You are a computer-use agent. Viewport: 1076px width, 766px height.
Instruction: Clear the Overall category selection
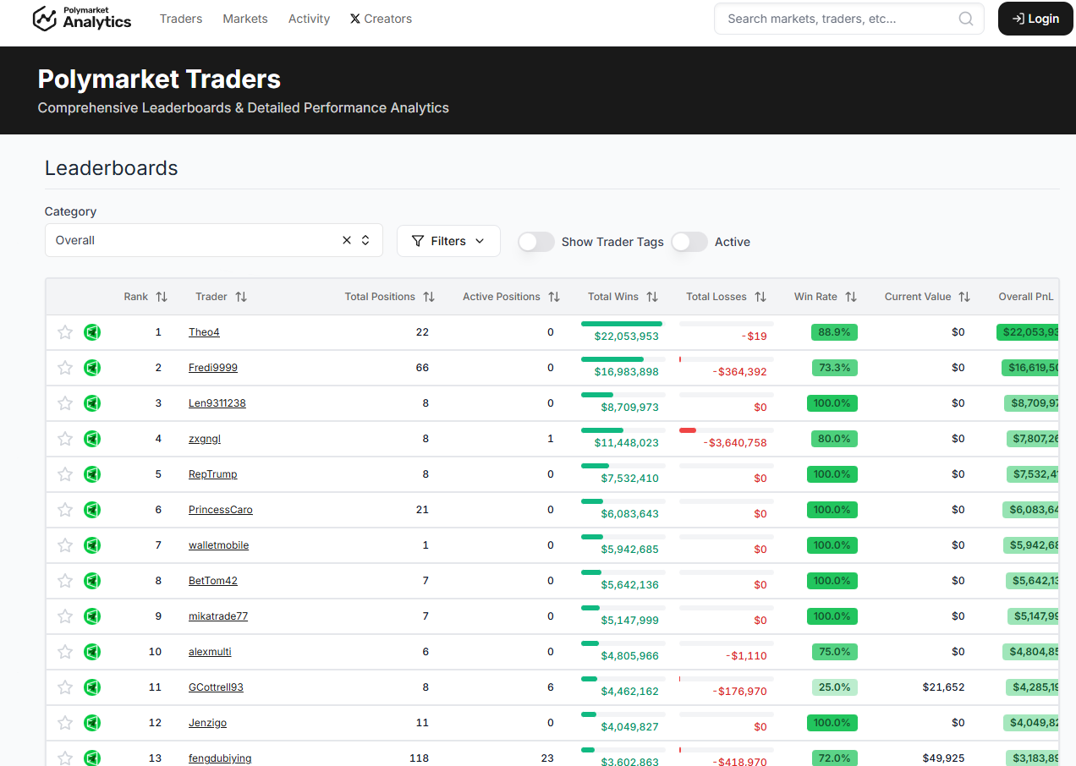(x=347, y=240)
